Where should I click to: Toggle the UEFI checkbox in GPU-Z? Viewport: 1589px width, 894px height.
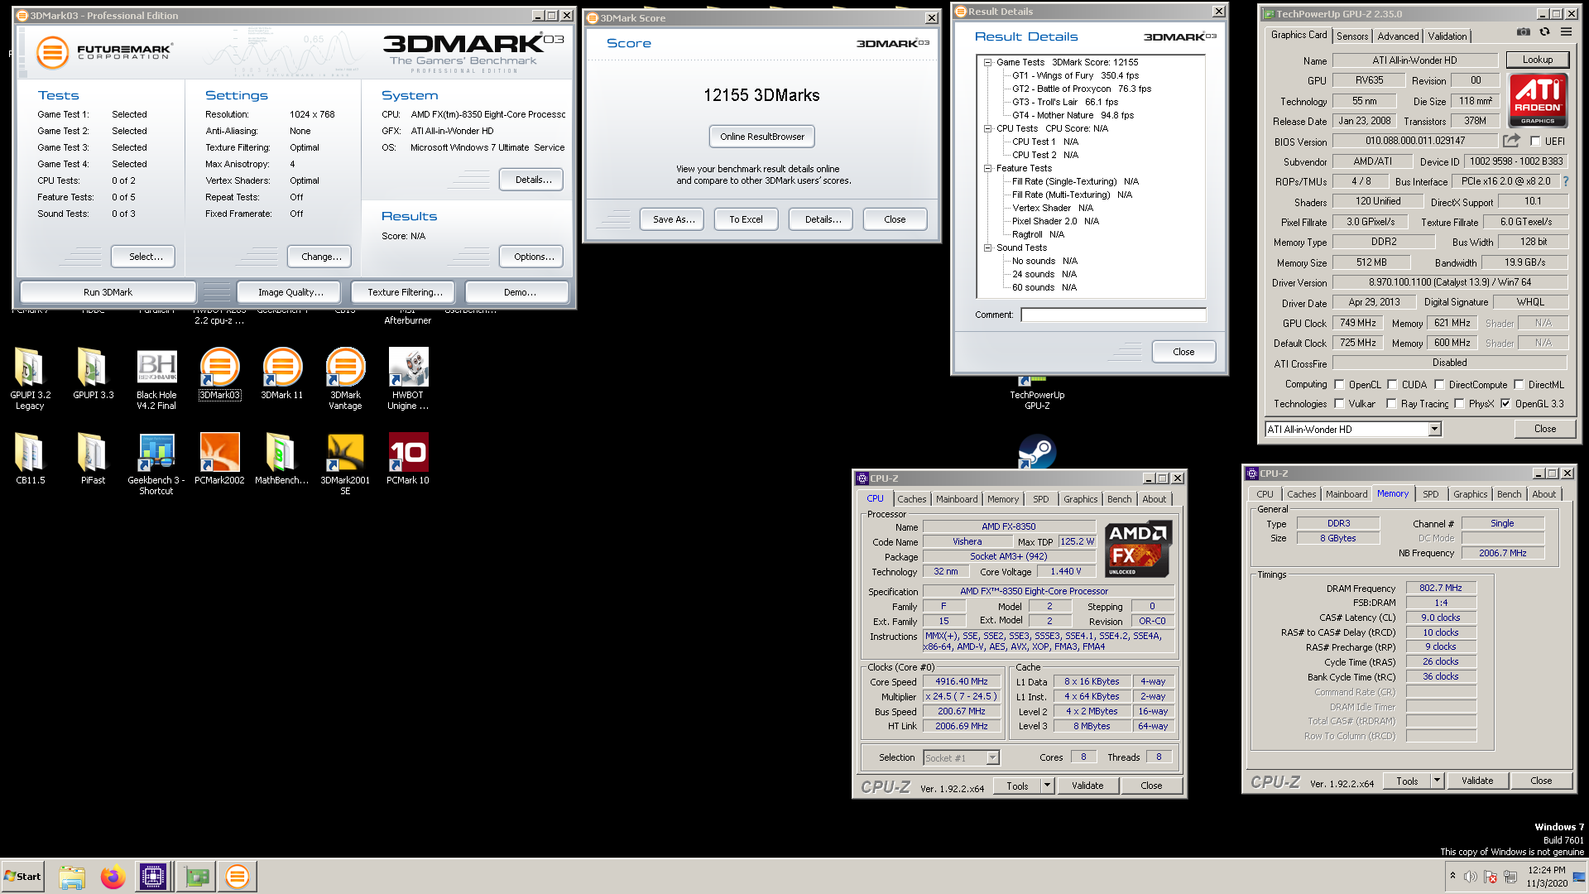[1535, 142]
